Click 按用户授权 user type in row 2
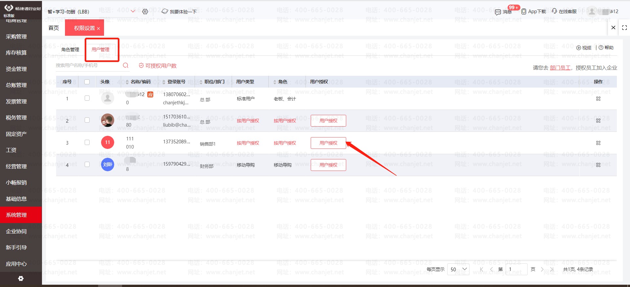630x287 pixels. pyautogui.click(x=248, y=121)
